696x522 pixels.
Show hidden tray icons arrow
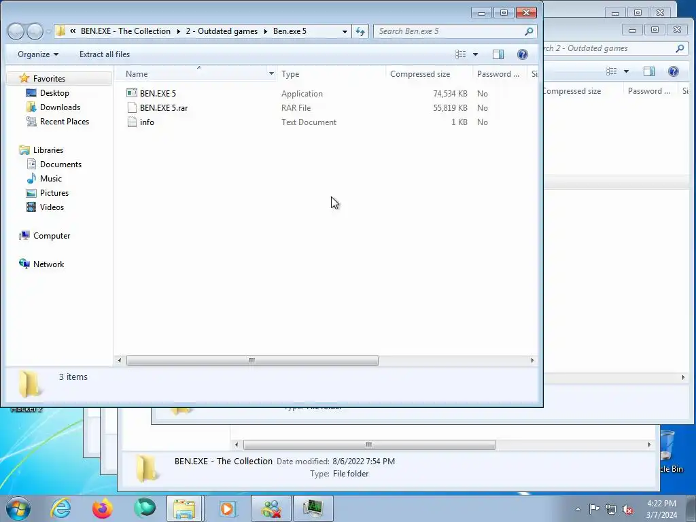point(578,509)
